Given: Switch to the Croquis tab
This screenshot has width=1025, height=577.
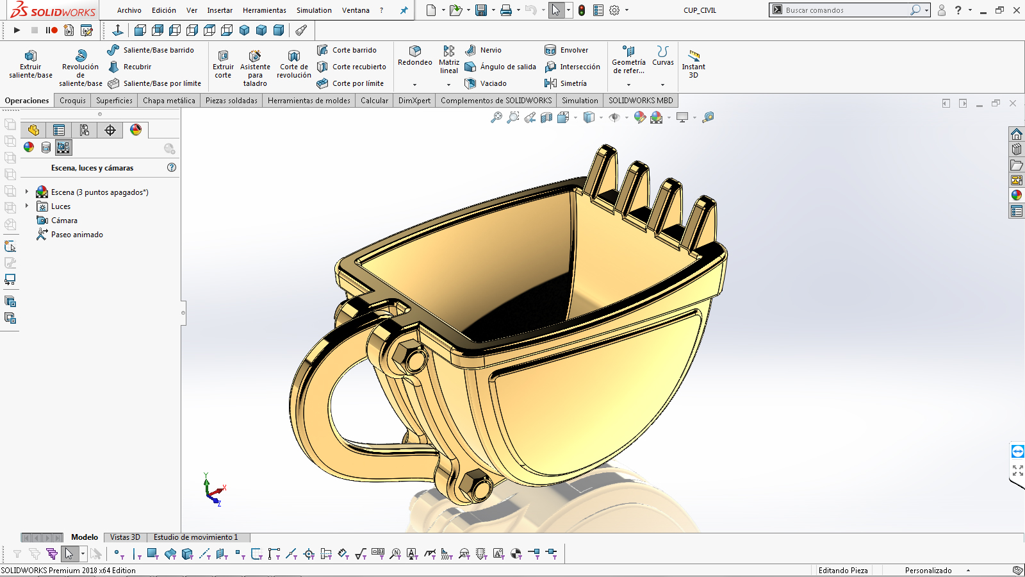Looking at the screenshot, I should (x=72, y=101).
